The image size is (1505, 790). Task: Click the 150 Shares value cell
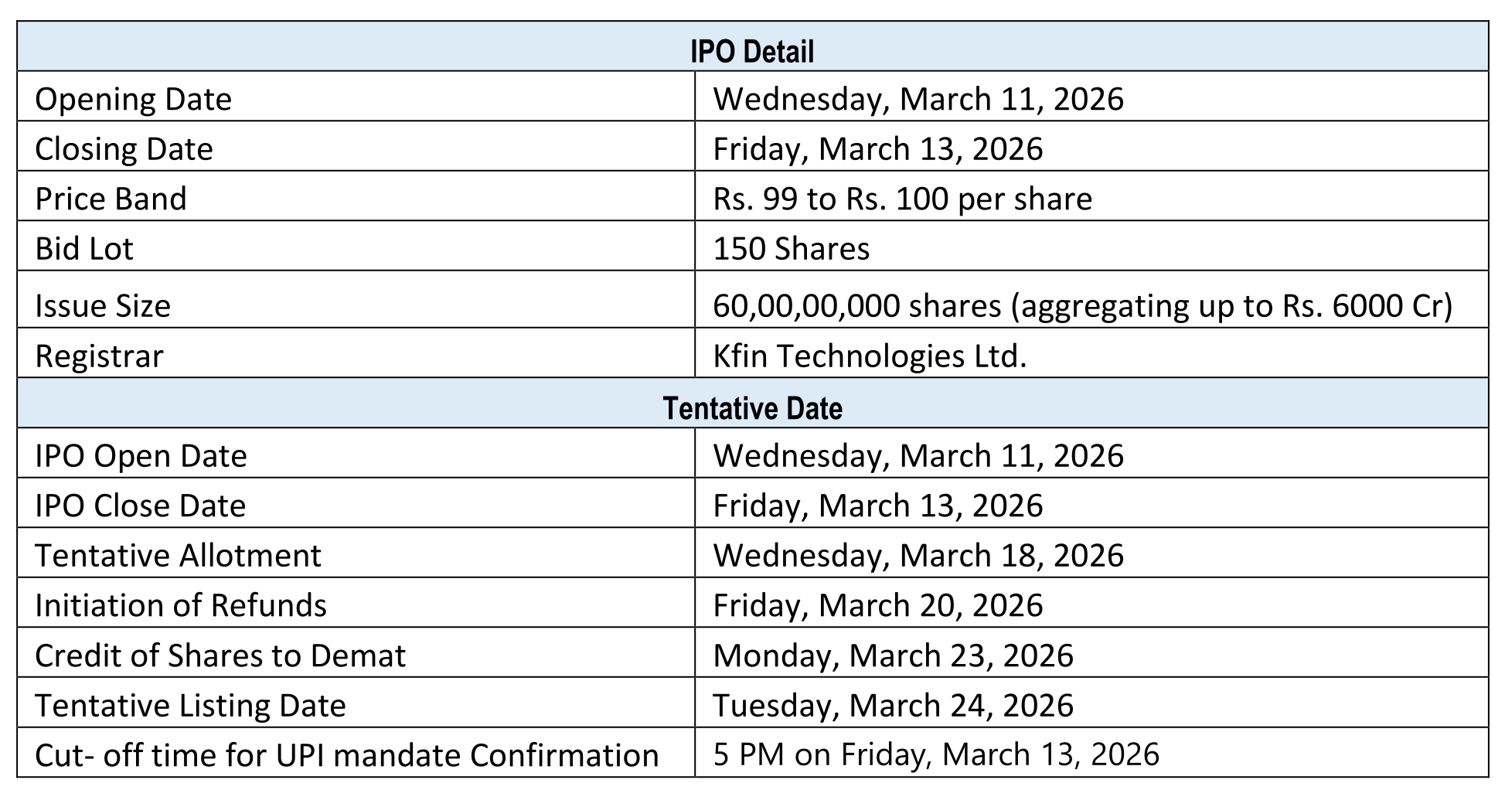[x=791, y=249]
